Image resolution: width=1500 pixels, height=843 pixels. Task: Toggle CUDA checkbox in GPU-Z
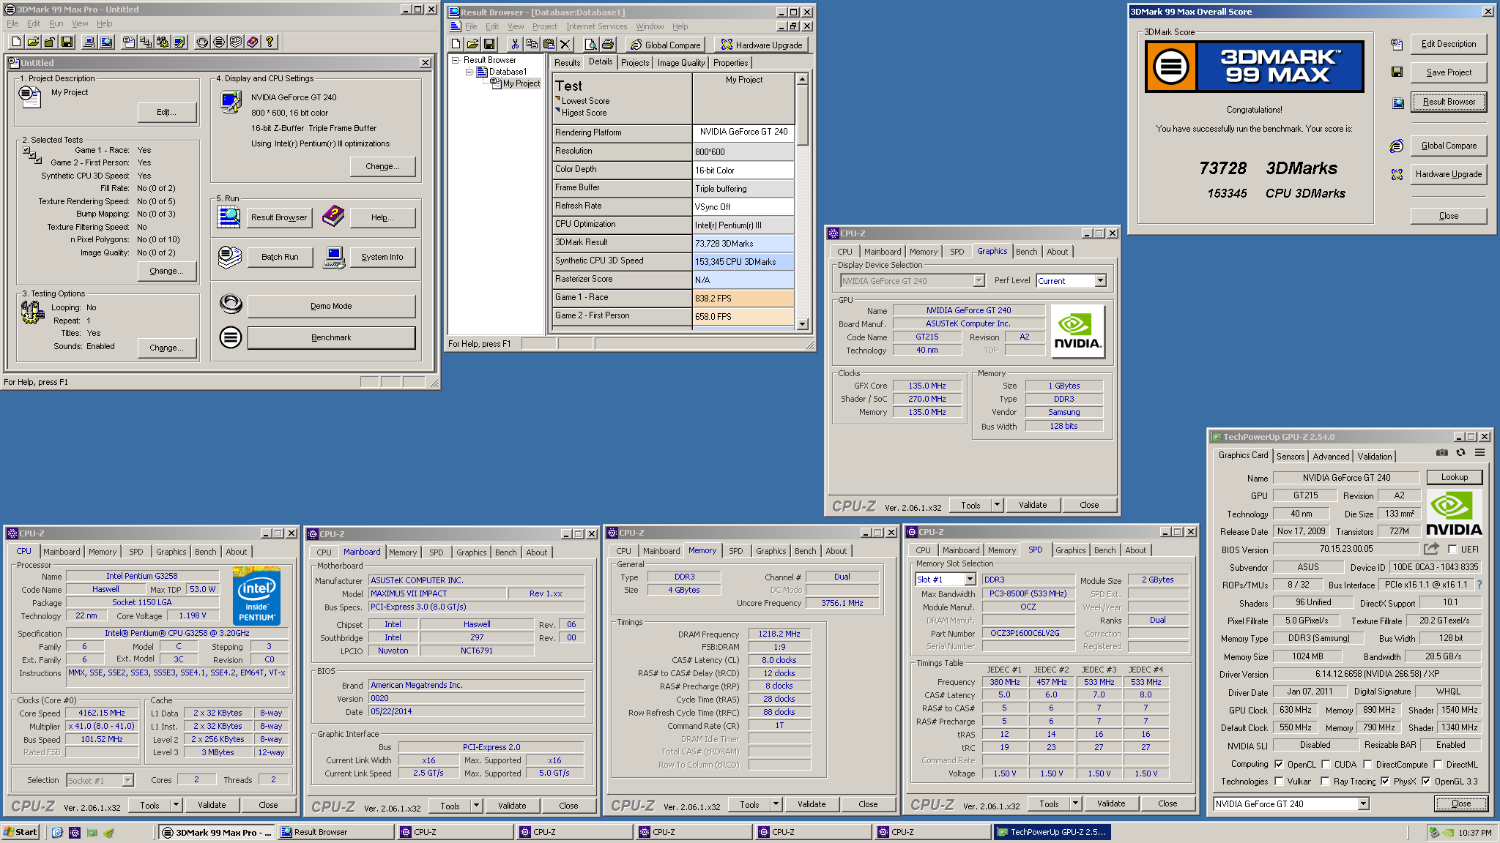pos(1326,765)
